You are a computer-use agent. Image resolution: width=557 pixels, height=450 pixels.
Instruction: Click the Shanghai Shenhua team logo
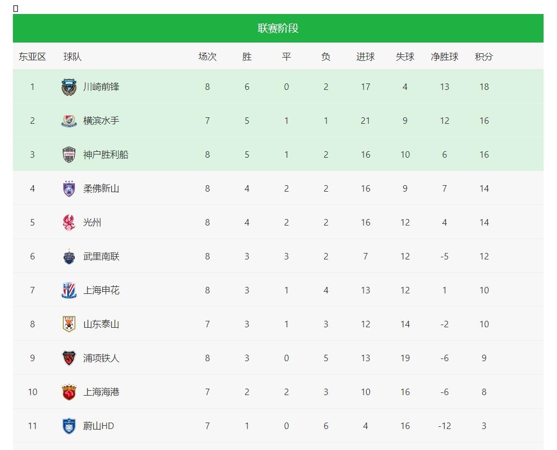tap(69, 290)
